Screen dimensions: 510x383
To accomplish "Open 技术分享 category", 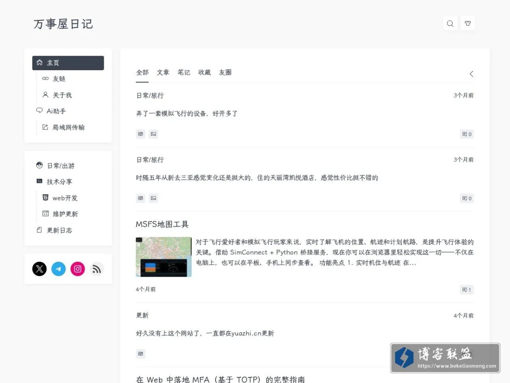I will [x=59, y=182].
